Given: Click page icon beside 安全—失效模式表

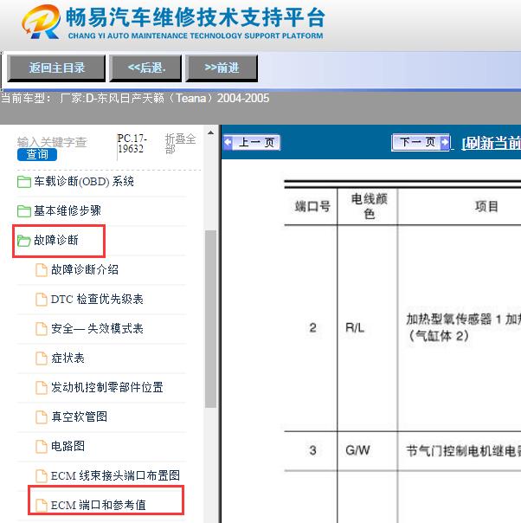Looking at the screenshot, I should [42, 329].
